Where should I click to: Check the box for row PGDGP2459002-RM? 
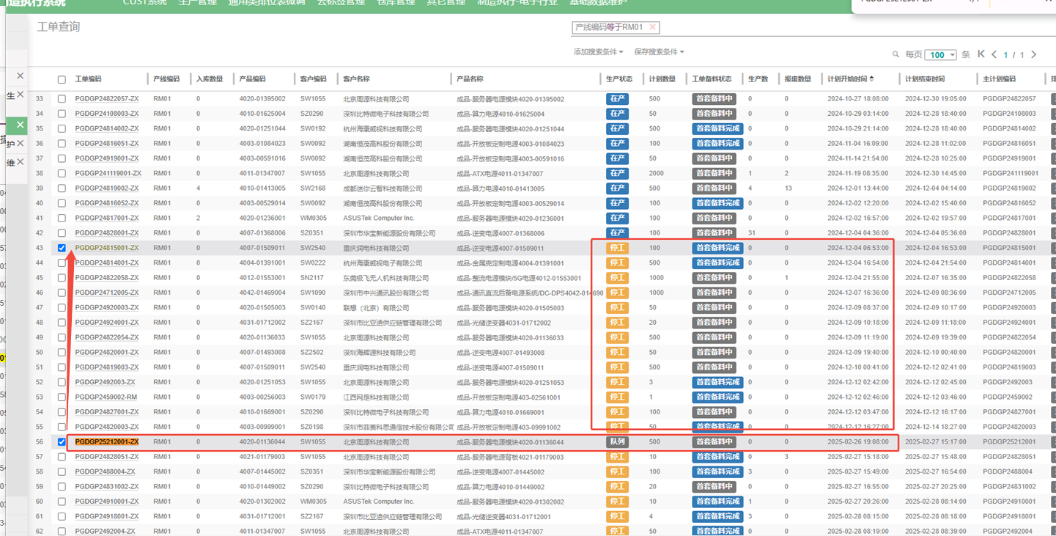pyautogui.click(x=62, y=397)
